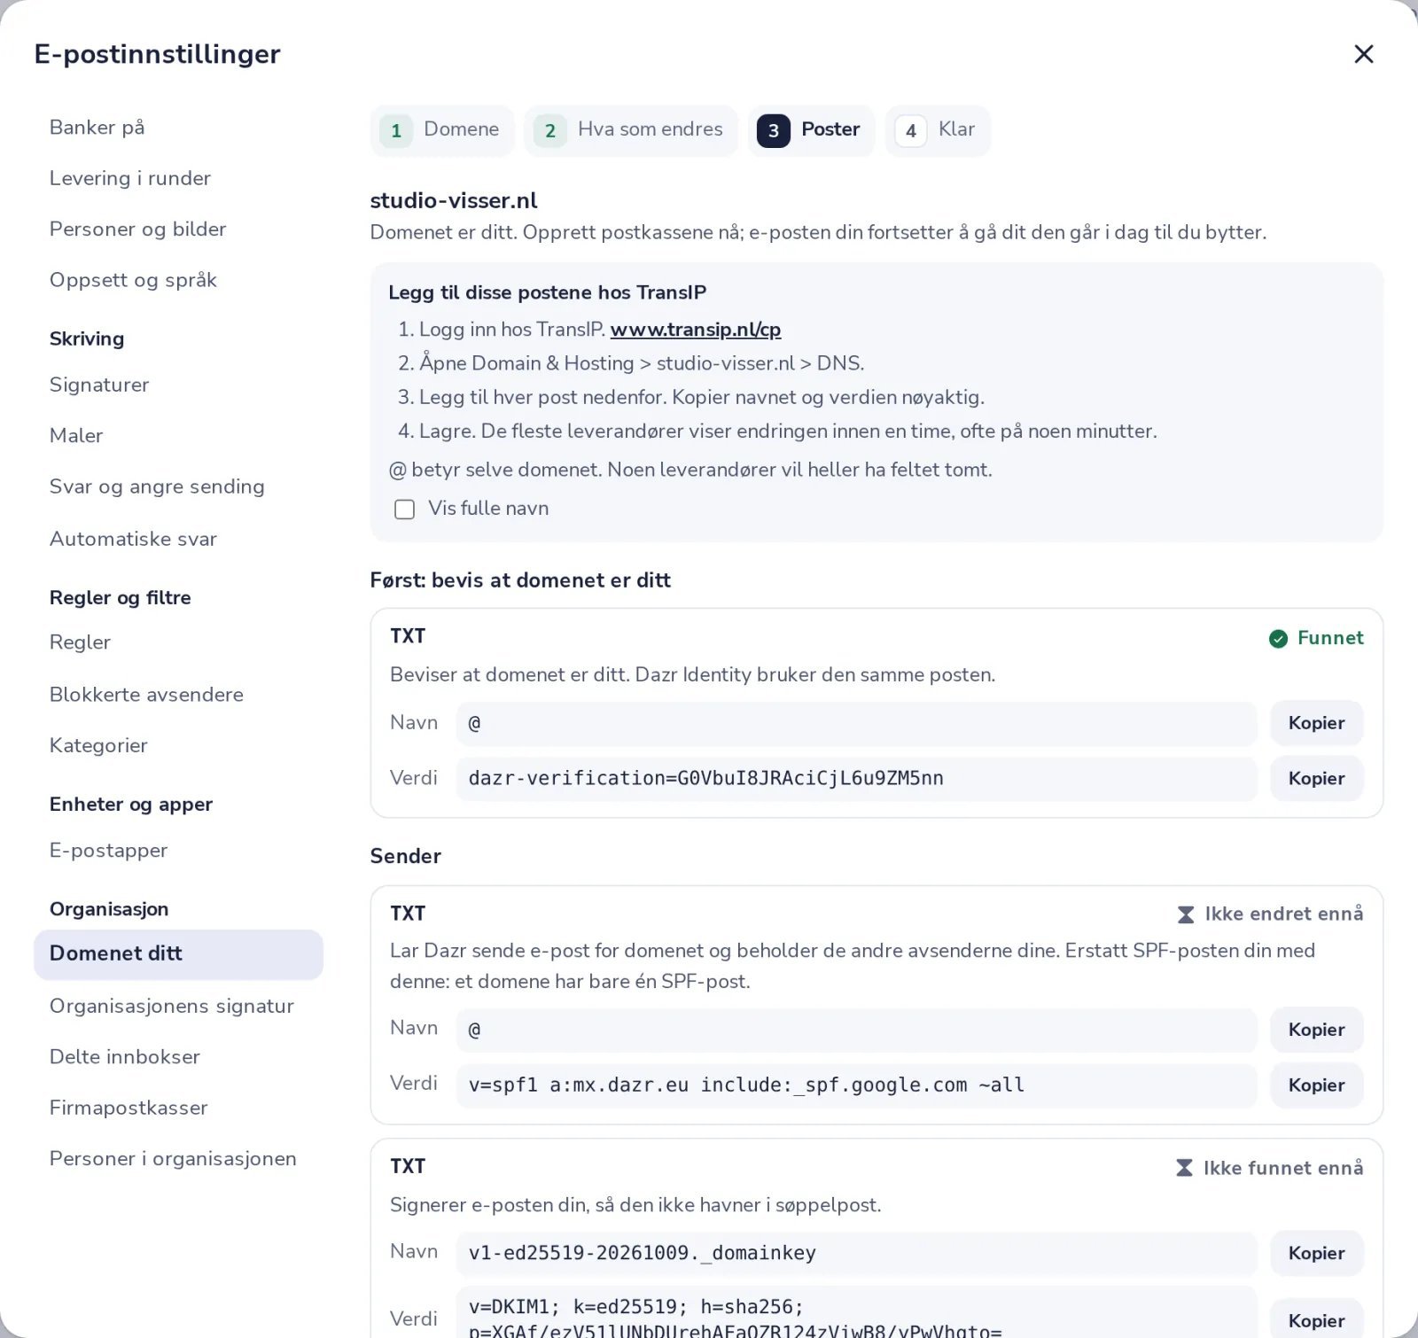Close the E-postinnstillinger dialog

[1363, 54]
